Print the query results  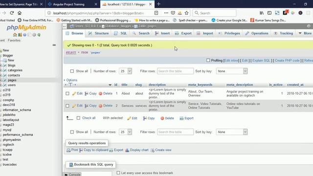[x=72, y=150]
